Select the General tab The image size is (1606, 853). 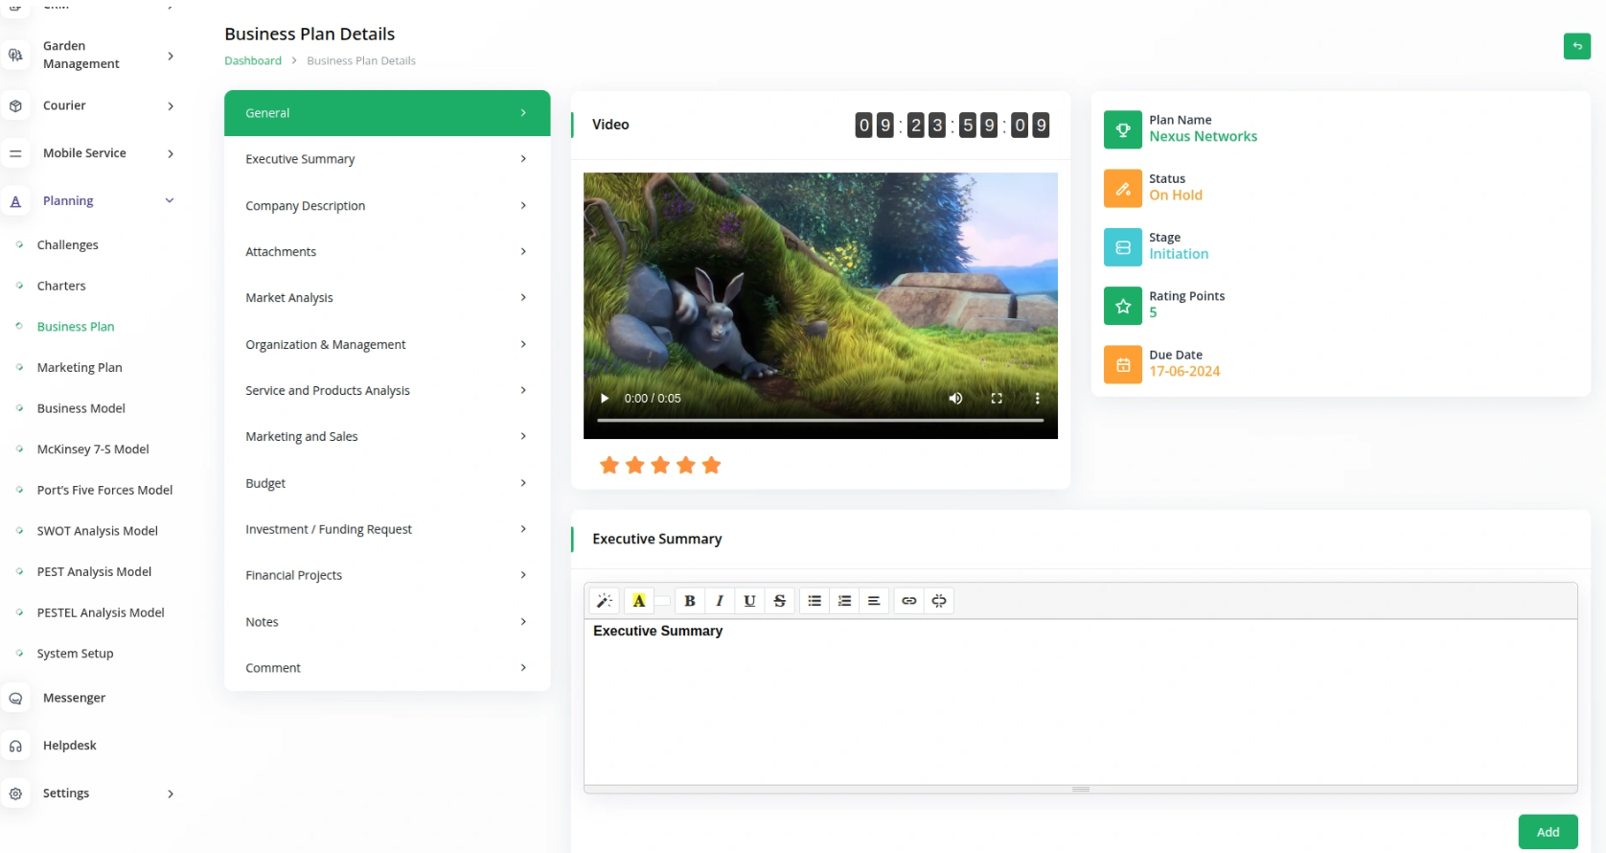[x=387, y=113]
